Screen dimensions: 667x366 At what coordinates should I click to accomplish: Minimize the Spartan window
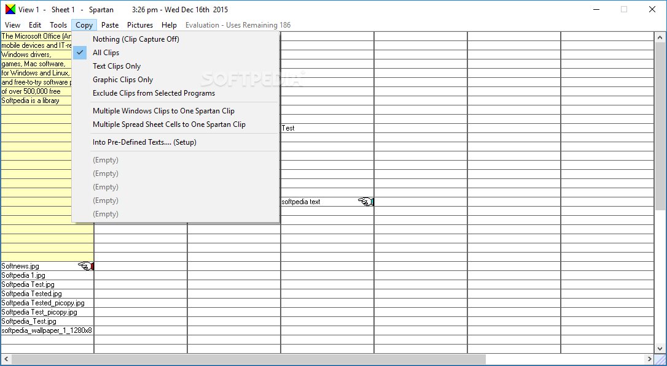[x=596, y=9]
